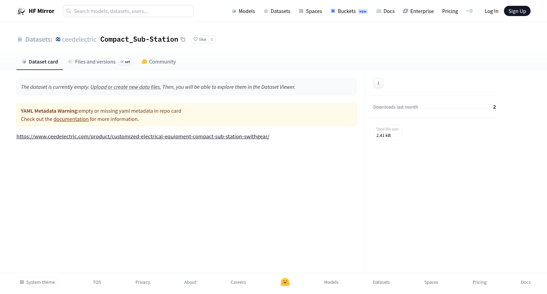
Task: Open Models in top navigation
Action: [243, 11]
